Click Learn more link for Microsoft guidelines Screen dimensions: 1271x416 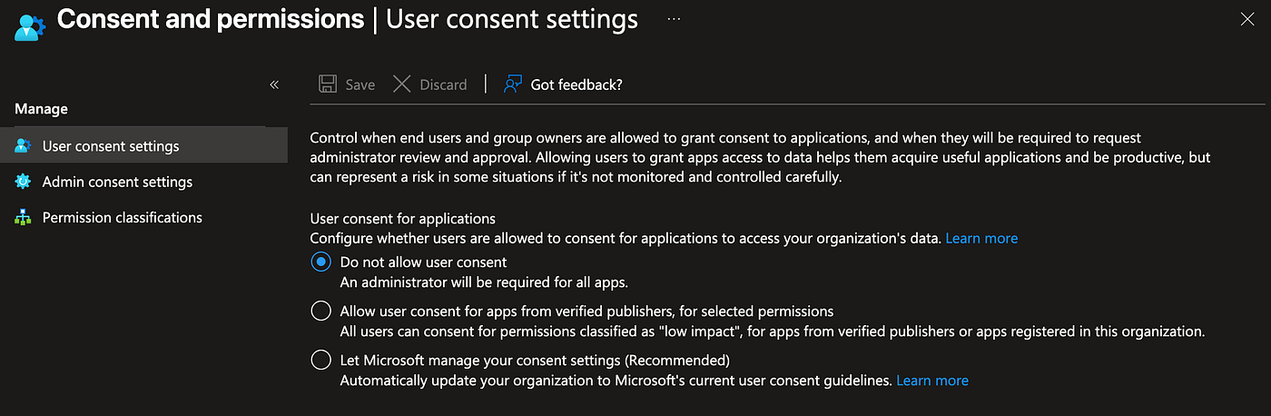(932, 381)
